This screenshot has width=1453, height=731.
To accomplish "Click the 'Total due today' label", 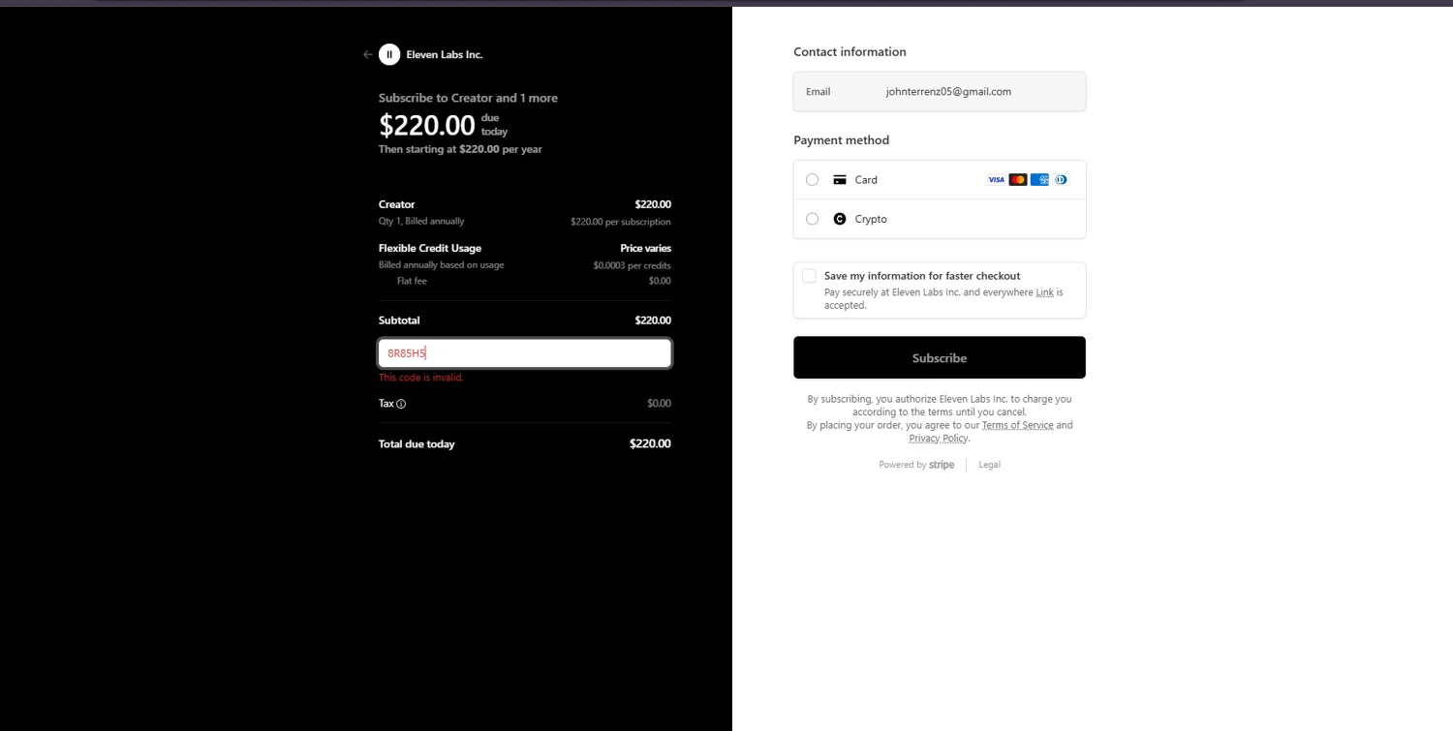I will (x=417, y=444).
